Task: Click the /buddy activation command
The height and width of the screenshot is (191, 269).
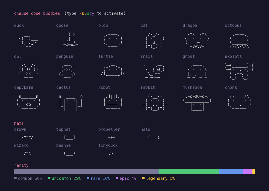Action: (86, 13)
